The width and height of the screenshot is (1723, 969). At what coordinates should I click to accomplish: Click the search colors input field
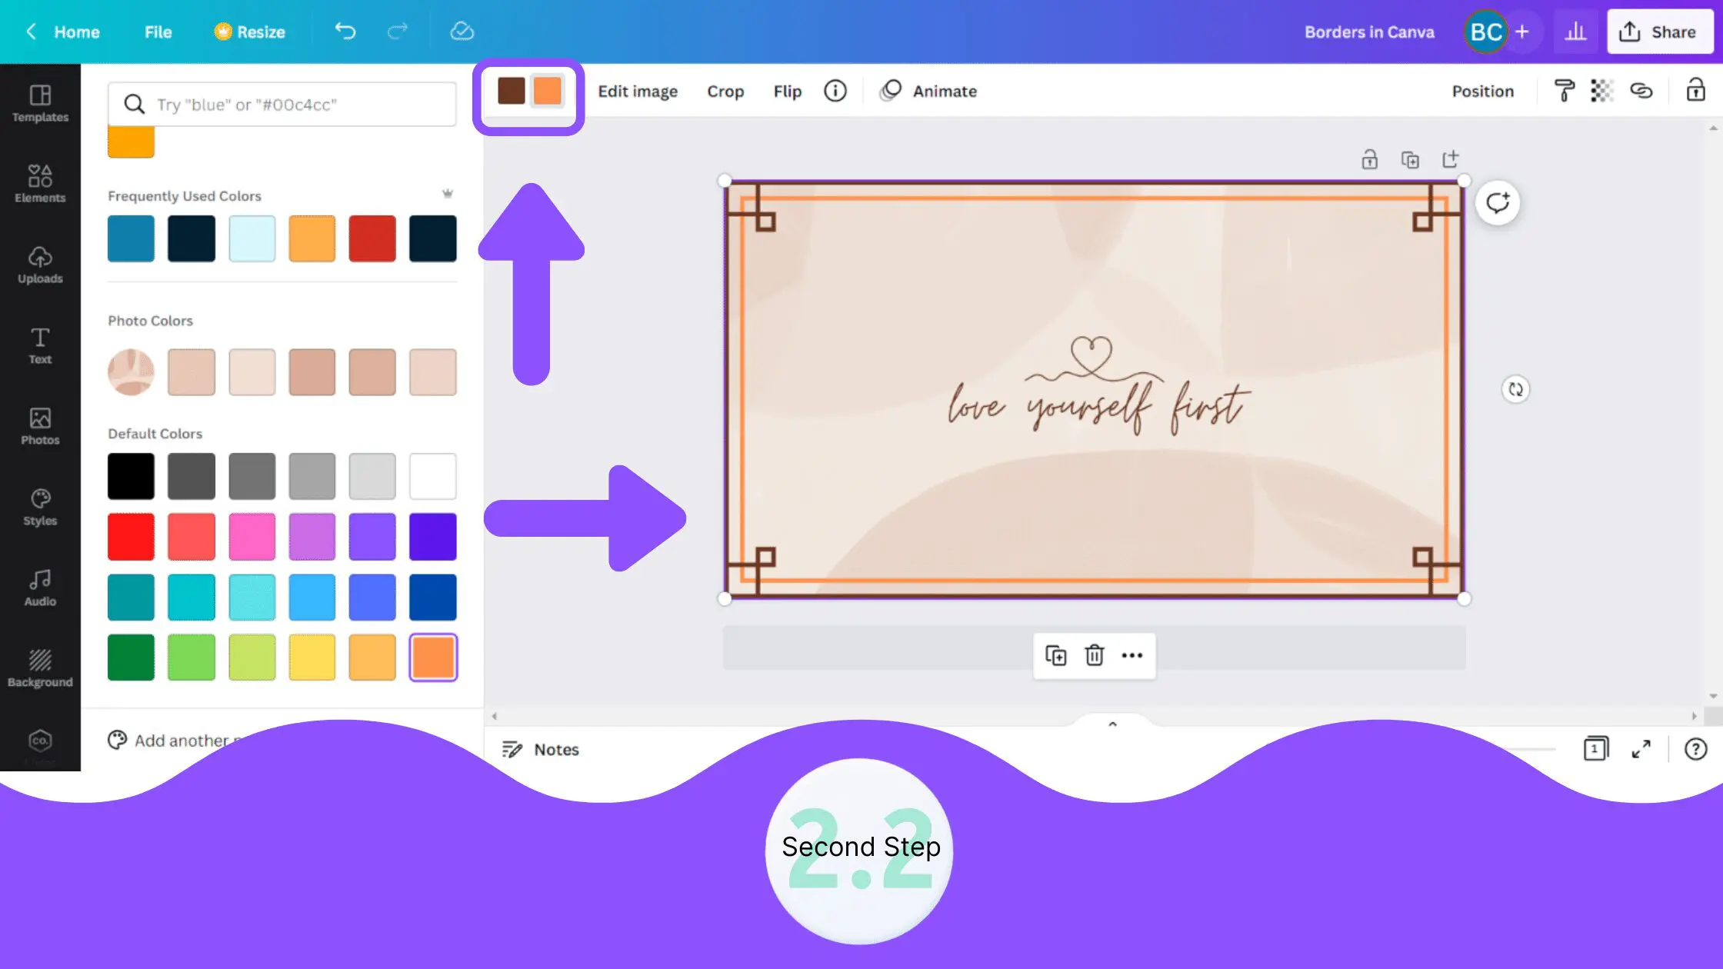(x=282, y=104)
